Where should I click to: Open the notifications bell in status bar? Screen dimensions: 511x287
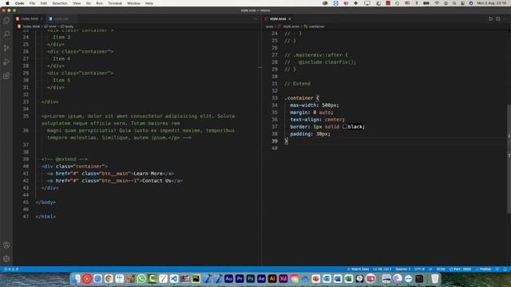(505, 269)
